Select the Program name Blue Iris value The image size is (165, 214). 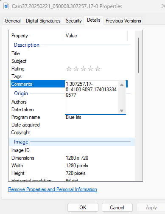(73, 117)
